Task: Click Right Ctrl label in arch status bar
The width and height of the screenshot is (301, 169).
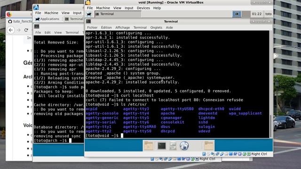Action: [207, 159]
